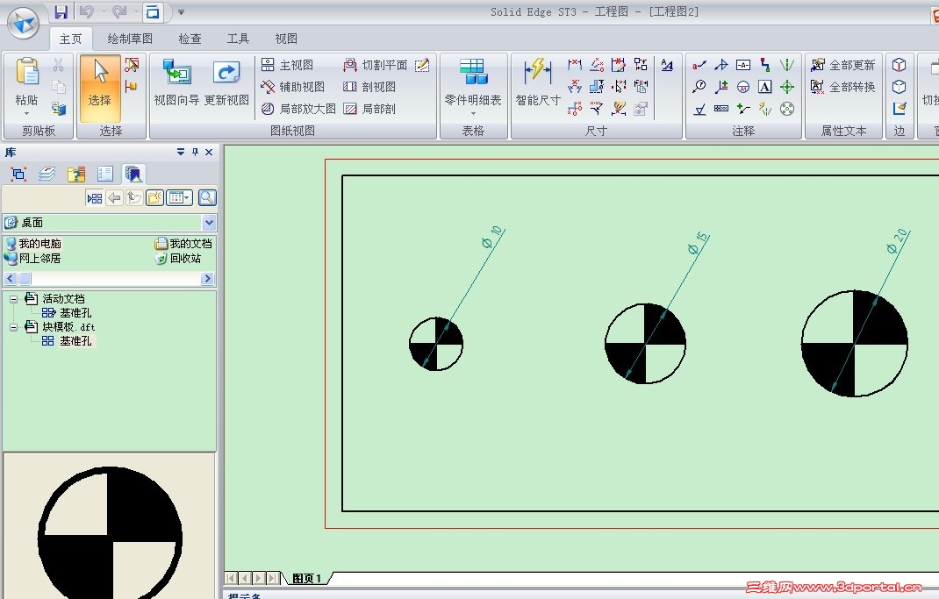
Task: Open the library books tab in panel
Action: [x=133, y=175]
